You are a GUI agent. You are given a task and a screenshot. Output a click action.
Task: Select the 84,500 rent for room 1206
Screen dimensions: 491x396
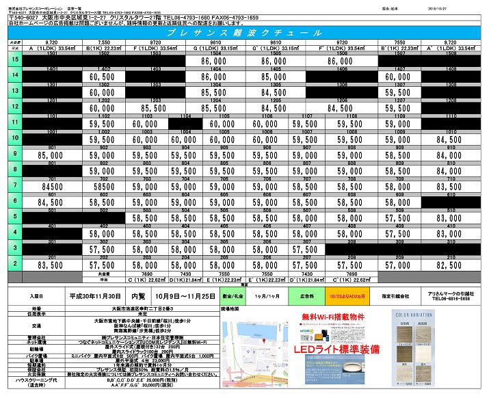click(341, 108)
